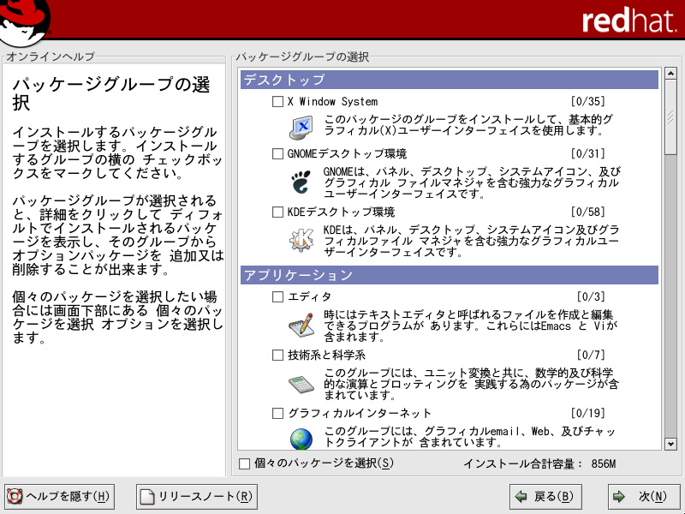Click the [0/31] count for GNOME
The height and width of the screenshot is (514, 685).
click(588, 154)
